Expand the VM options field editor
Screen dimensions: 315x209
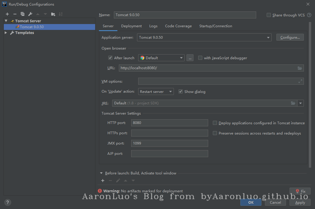(x=300, y=81)
